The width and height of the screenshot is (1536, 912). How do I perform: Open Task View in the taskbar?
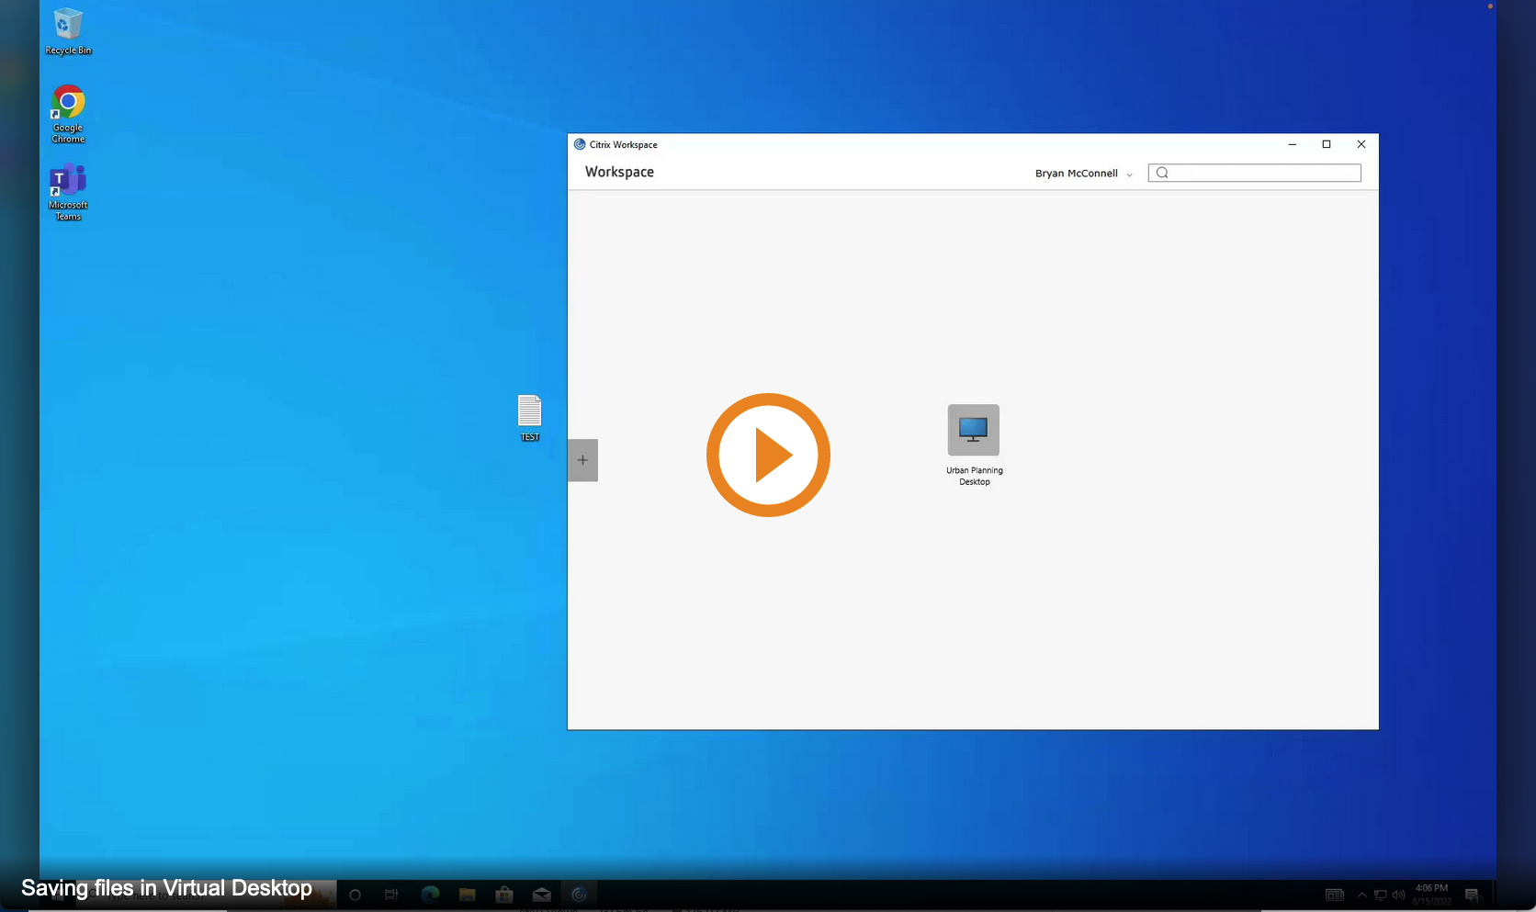[391, 895]
